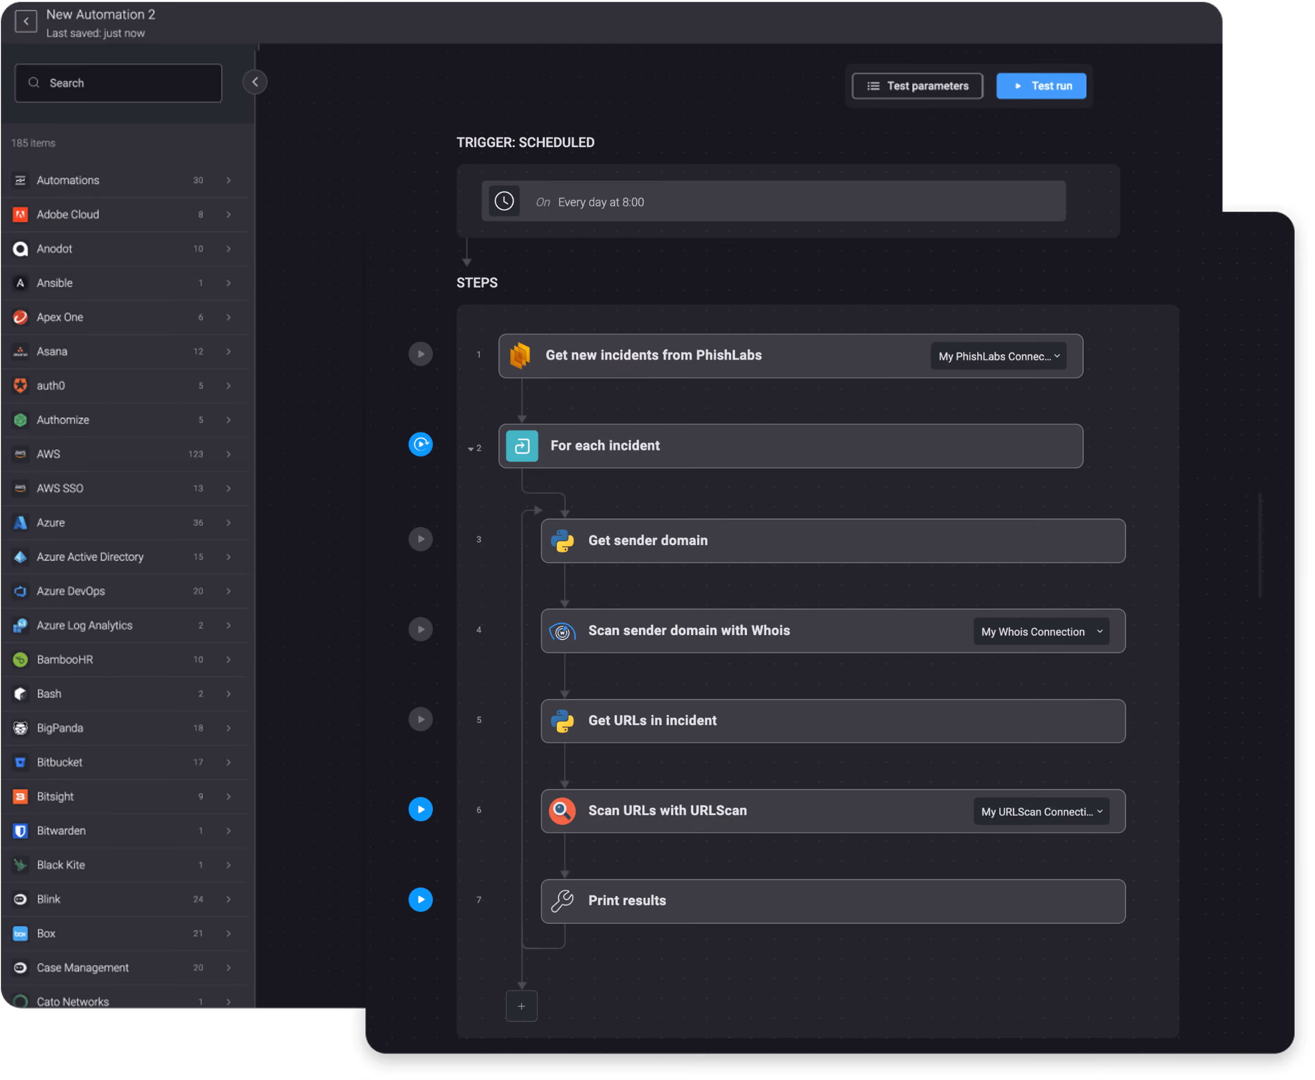Click the wrench icon on Print results
The height and width of the screenshot is (1080, 1315).
pos(562,901)
